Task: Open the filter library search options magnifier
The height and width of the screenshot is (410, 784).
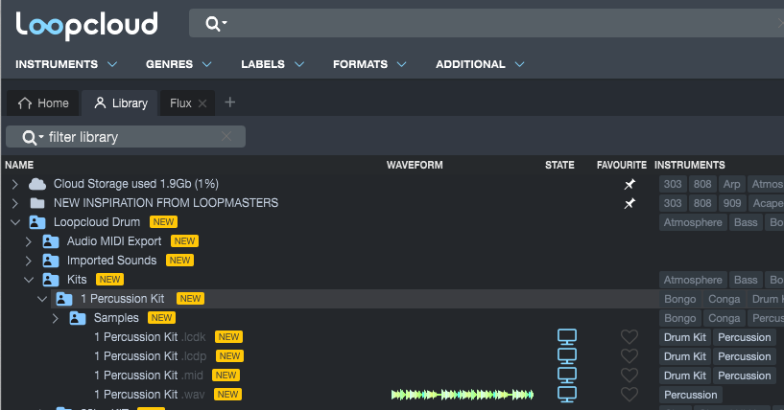Action: tap(33, 137)
